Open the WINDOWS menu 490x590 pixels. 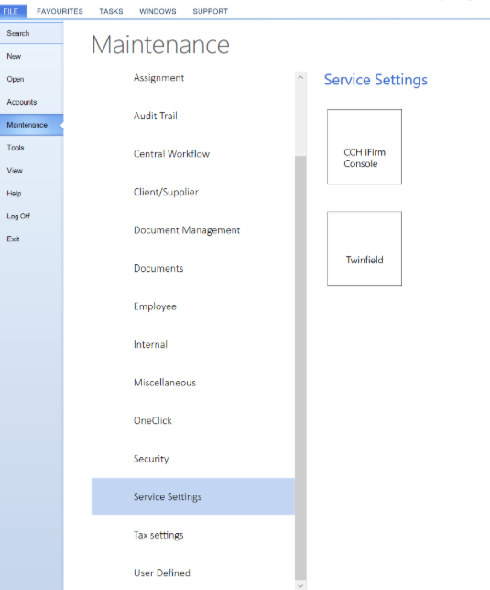tap(158, 11)
